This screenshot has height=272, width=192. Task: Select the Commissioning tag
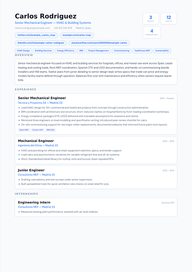[x=122, y=51]
